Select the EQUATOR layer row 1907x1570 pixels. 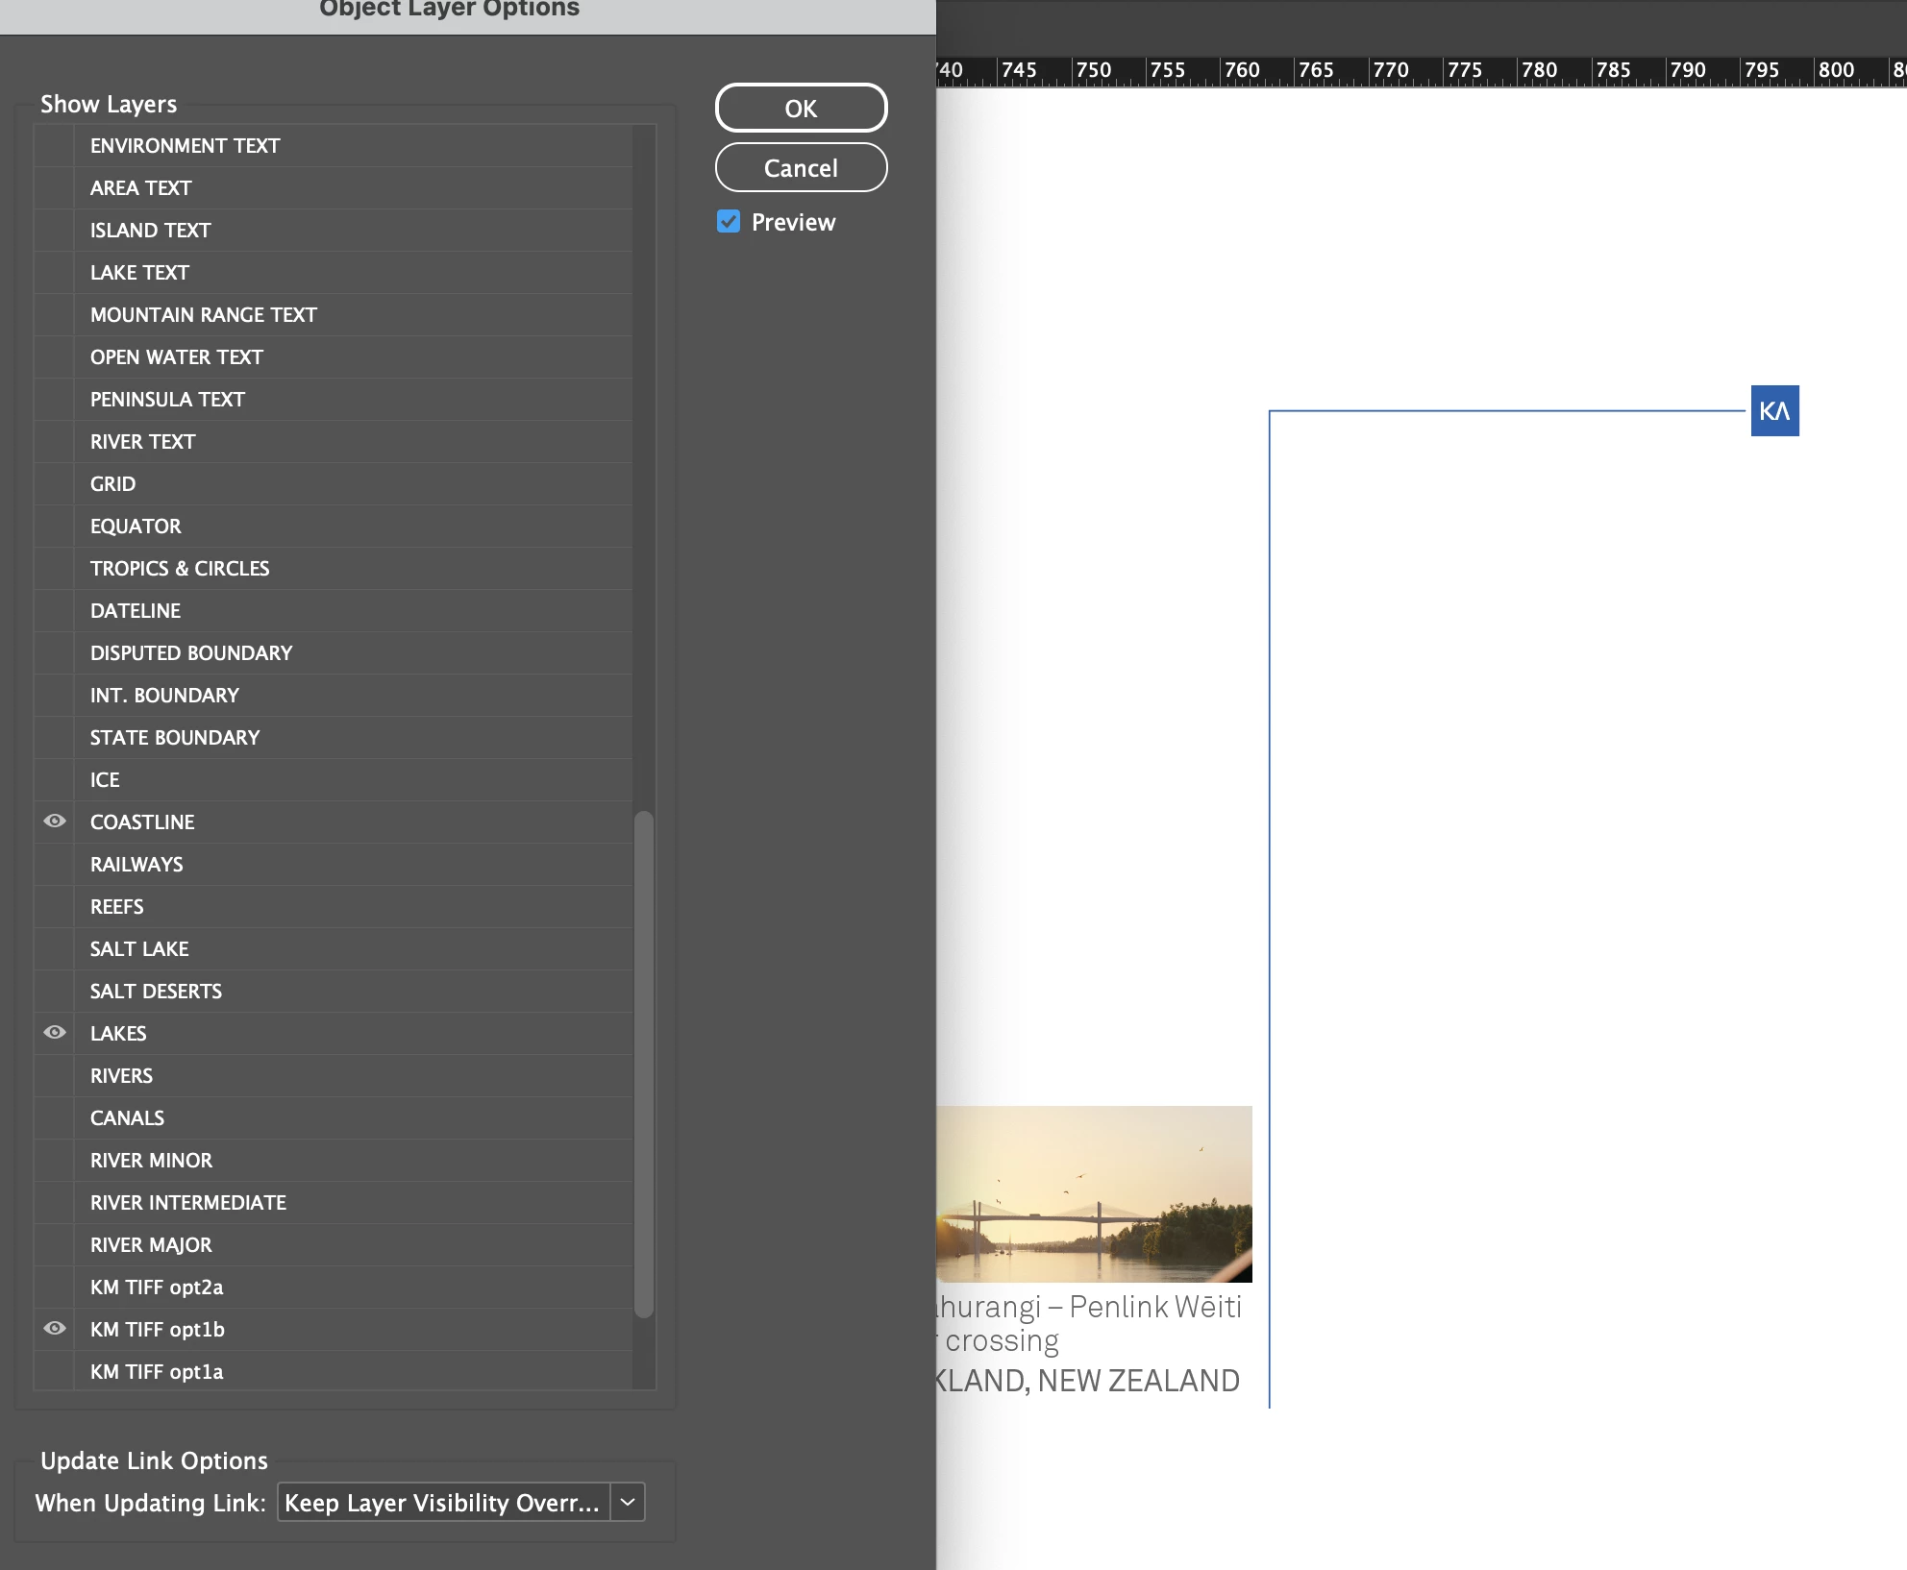coord(136,526)
